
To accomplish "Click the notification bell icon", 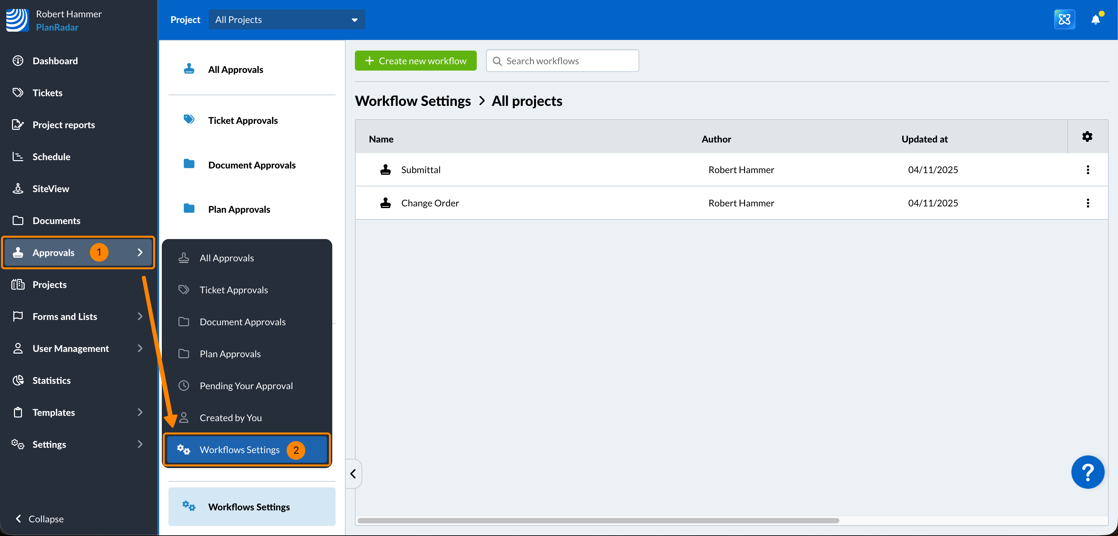I will [x=1095, y=20].
